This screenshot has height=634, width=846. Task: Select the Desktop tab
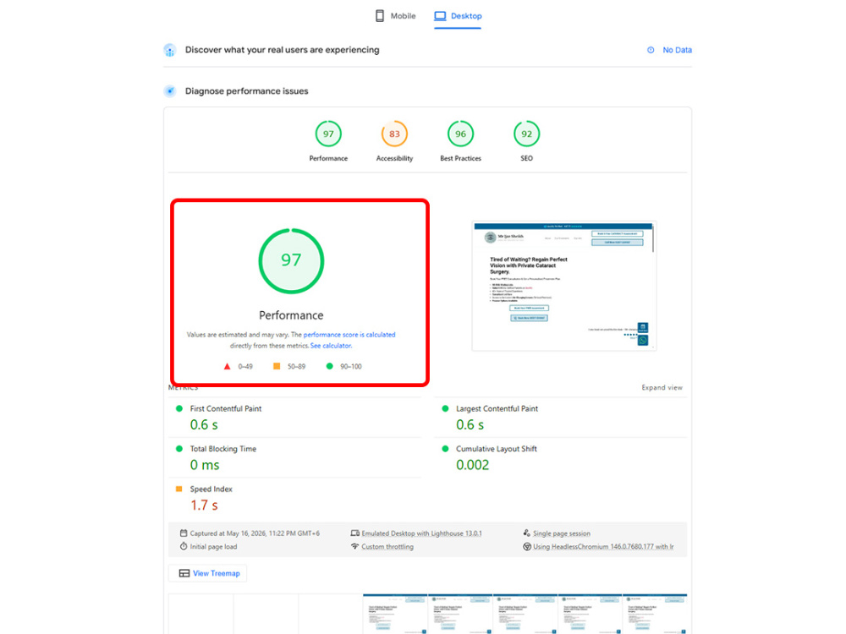click(x=458, y=16)
